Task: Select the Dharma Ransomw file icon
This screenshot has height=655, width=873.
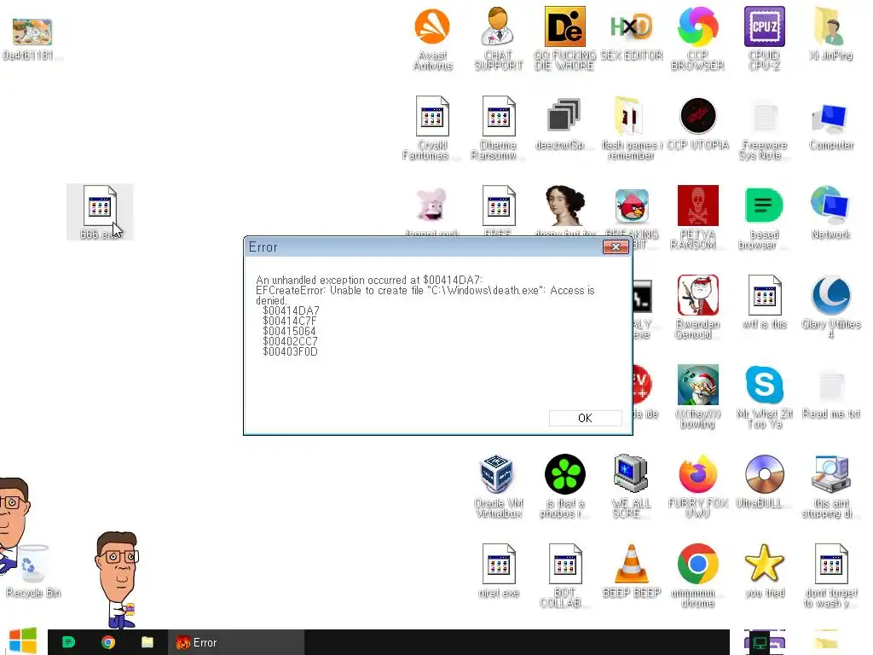Action: point(498,128)
